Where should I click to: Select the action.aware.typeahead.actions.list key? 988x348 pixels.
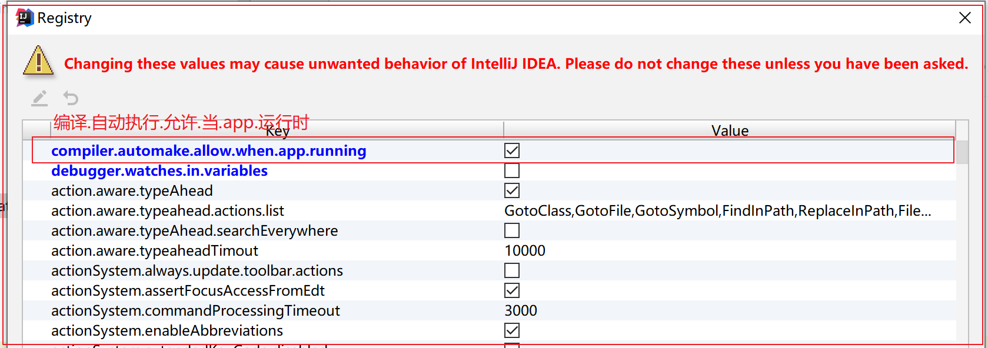(168, 211)
